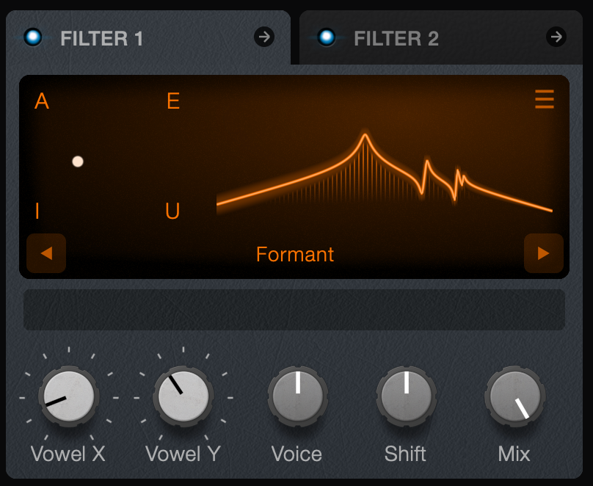Click the Filter 2 routing arrow icon
The height and width of the screenshot is (486, 593).
point(556,37)
